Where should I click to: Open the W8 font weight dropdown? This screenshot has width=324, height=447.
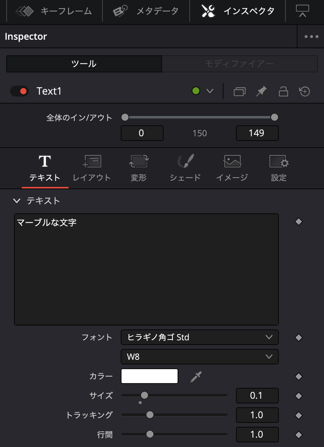pos(199,356)
